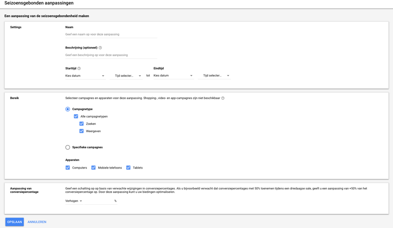393x228 pixels.
Task: Toggle the Mobiele telefoons checkbox
Action: click(93, 168)
